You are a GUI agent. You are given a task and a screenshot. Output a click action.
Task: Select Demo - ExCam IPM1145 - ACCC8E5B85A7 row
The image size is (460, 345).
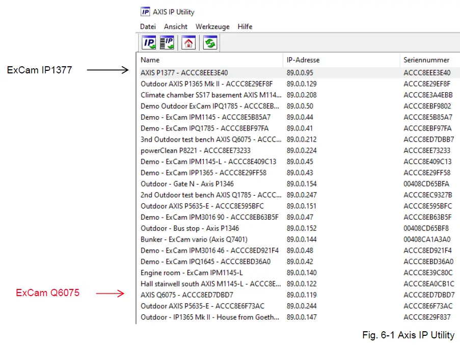point(299,117)
